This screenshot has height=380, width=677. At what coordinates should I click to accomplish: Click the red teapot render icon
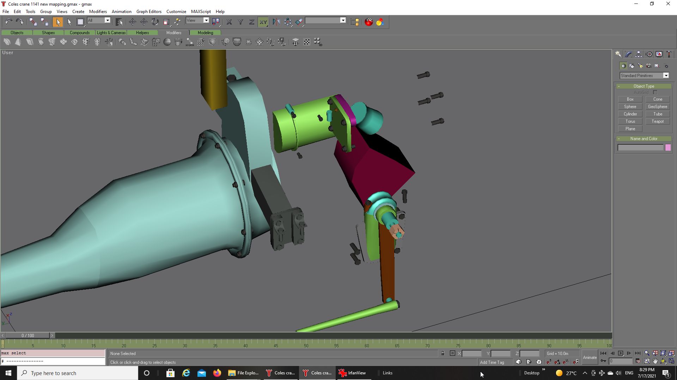pos(368,22)
